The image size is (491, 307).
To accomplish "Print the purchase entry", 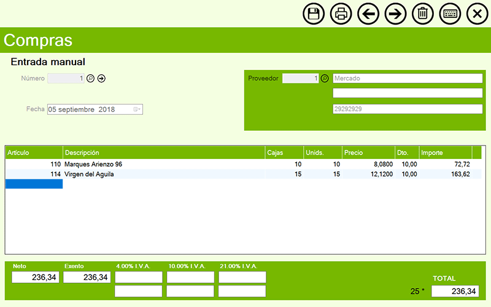I will [341, 14].
